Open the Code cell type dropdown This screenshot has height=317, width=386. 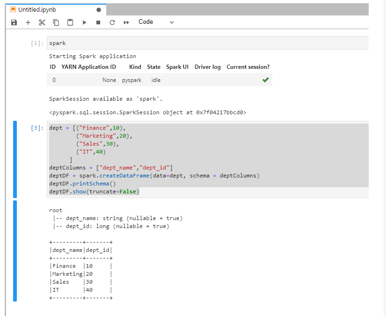[156, 22]
